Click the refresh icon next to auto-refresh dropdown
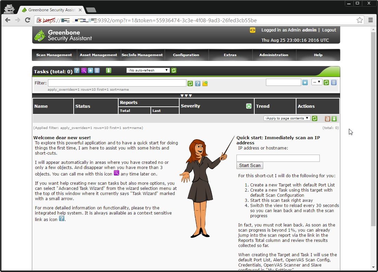 click(x=174, y=70)
